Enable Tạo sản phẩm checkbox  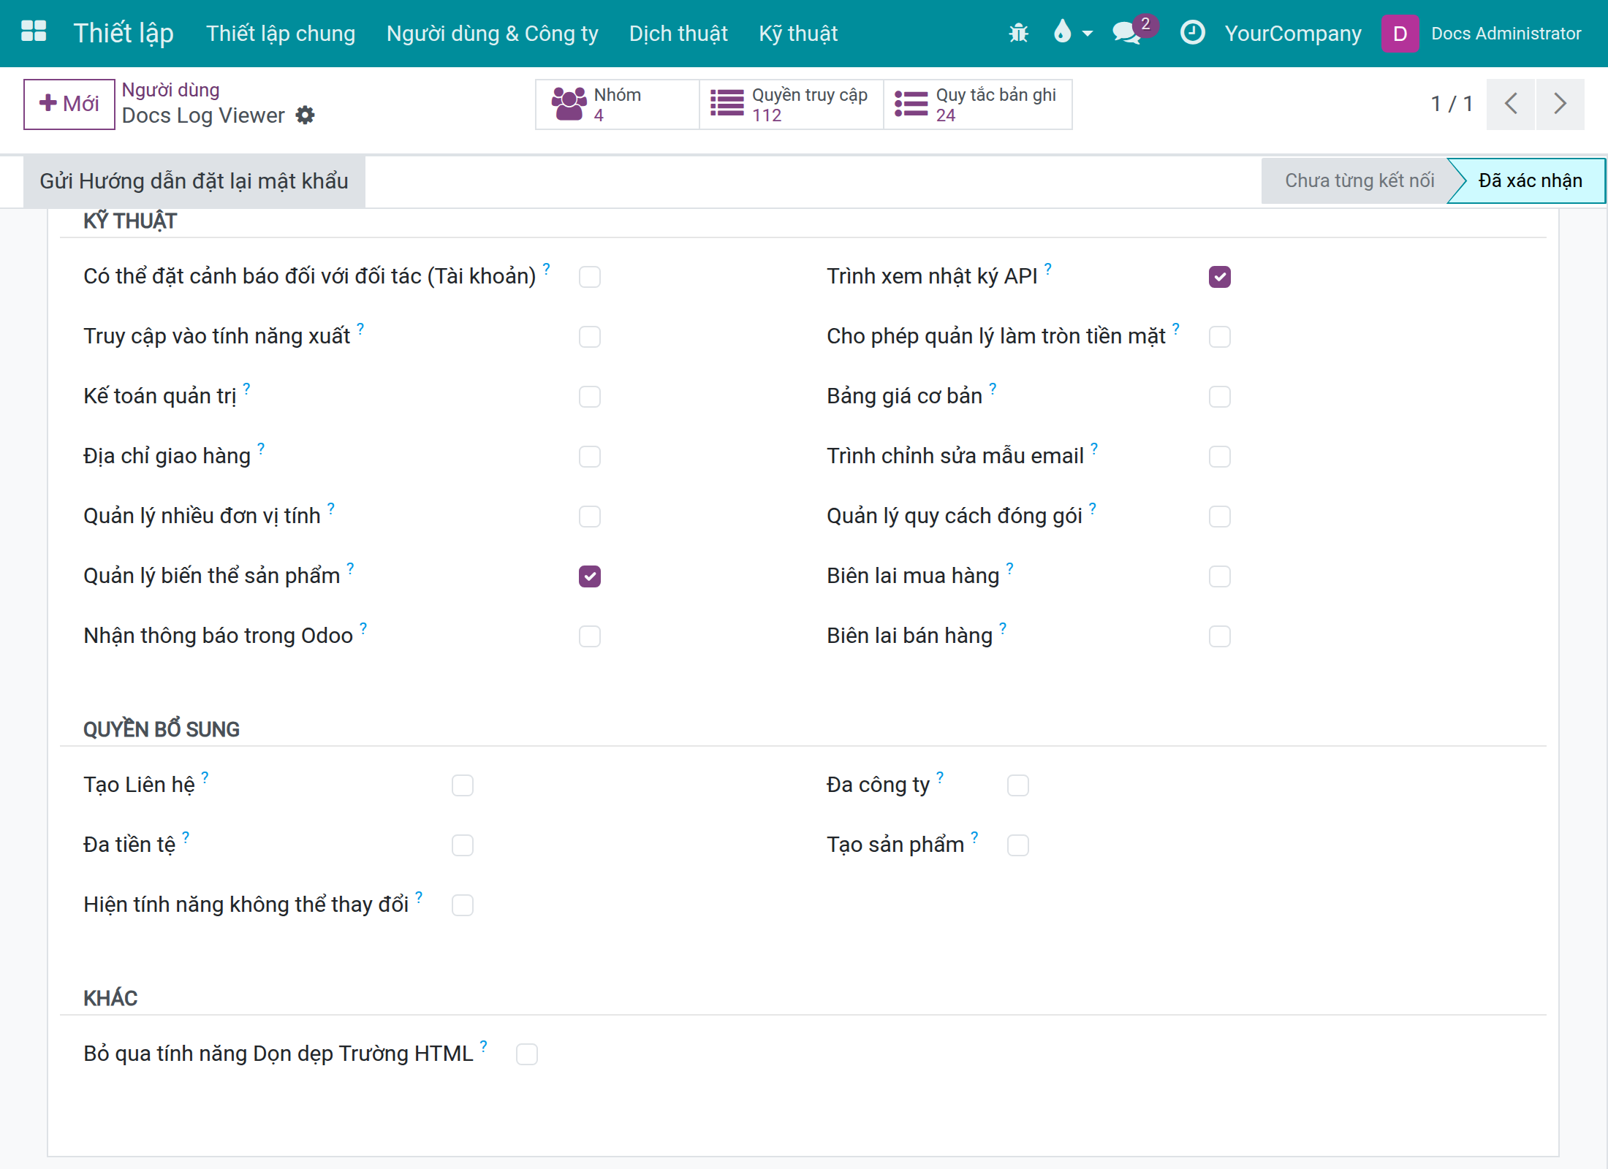(x=1018, y=845)
